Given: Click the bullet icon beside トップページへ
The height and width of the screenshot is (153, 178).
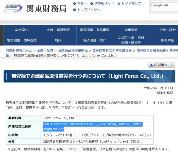Looking at the screenshot, I should 74,10.
